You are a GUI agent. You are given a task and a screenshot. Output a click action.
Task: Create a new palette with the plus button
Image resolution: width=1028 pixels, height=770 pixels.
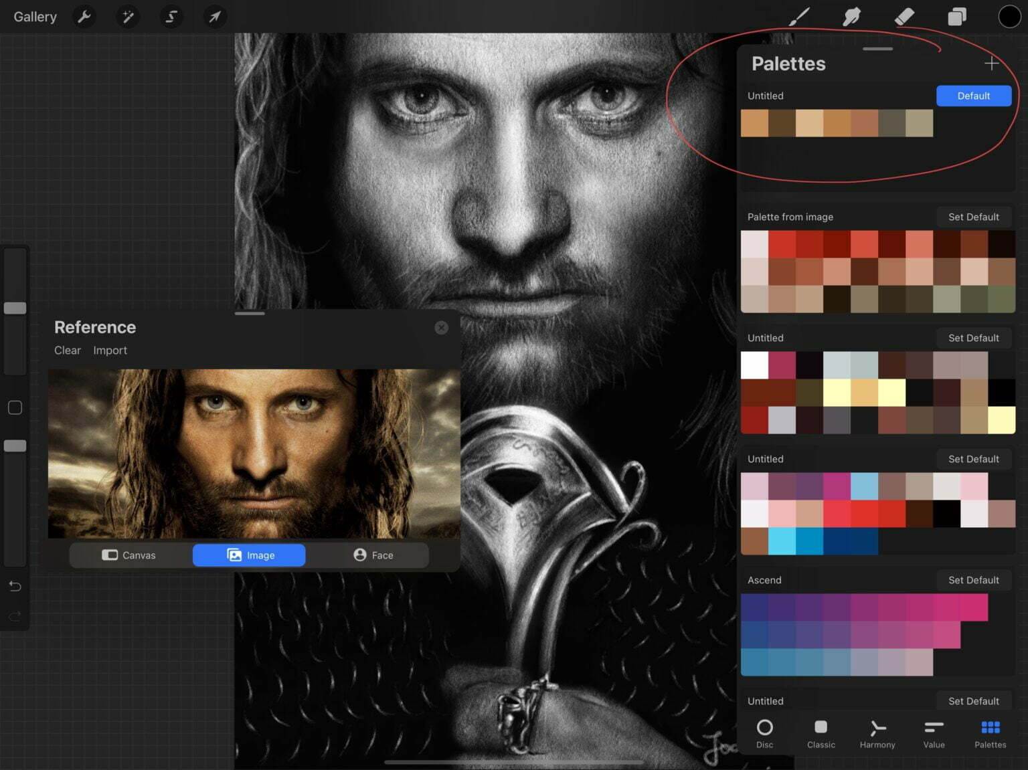click(x=991, y=64)
